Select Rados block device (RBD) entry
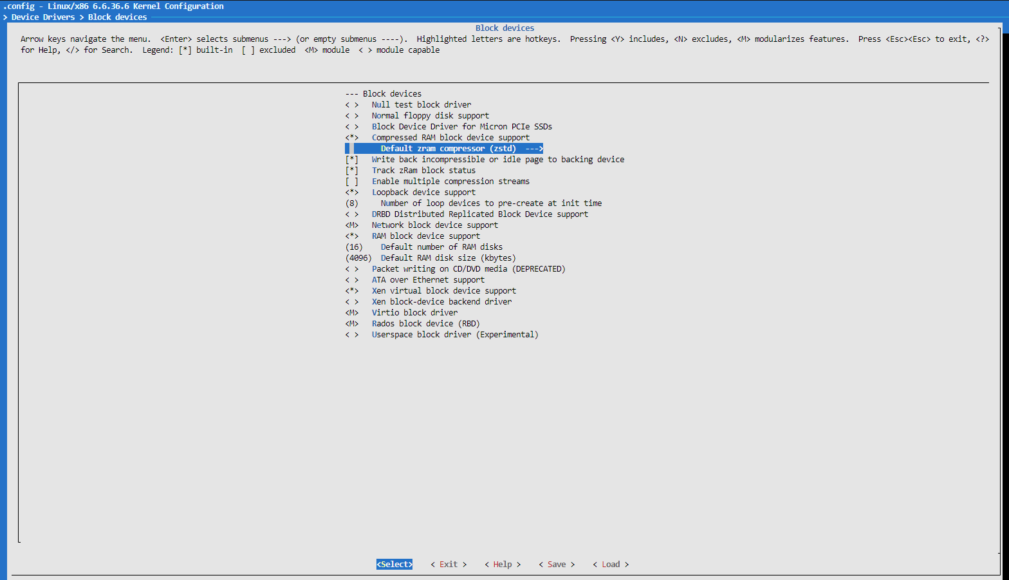 [x=425, y=324]
